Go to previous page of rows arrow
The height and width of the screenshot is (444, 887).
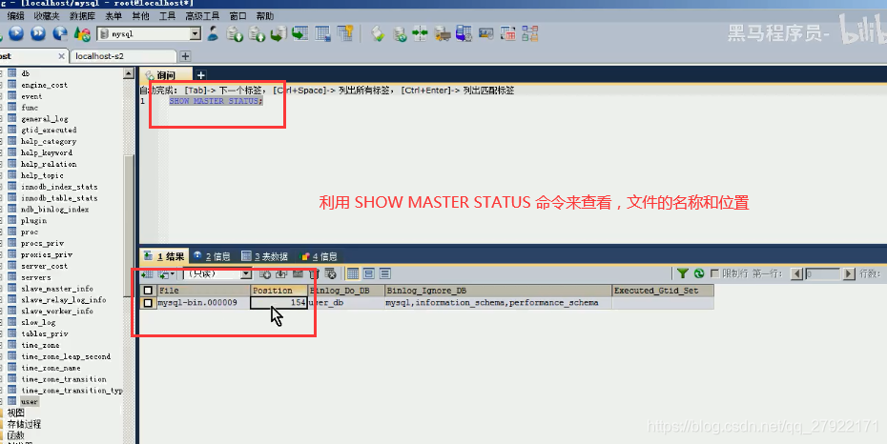coord(796,273)
